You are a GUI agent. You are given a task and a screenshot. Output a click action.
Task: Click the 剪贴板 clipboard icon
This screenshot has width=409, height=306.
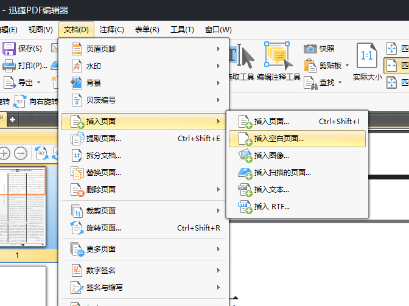(310, 66)
